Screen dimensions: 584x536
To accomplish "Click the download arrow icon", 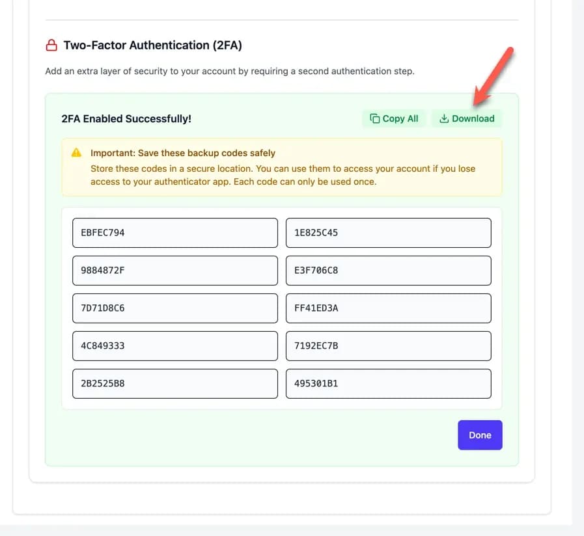I will coord(444,118).
